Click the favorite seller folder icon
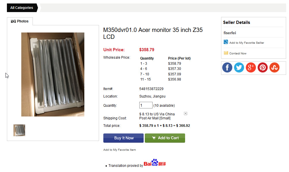Viewport: 289px width, 172px height. click(226, 42)
